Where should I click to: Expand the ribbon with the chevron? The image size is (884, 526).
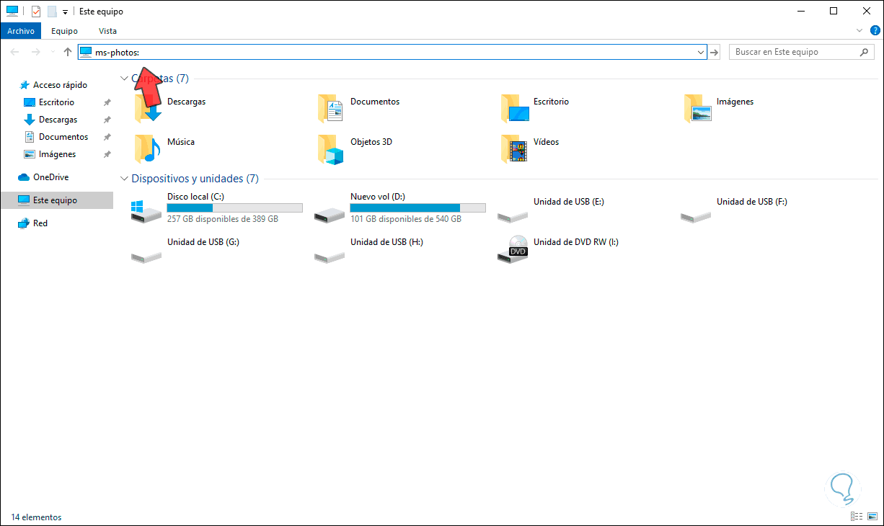pos(859,31)
